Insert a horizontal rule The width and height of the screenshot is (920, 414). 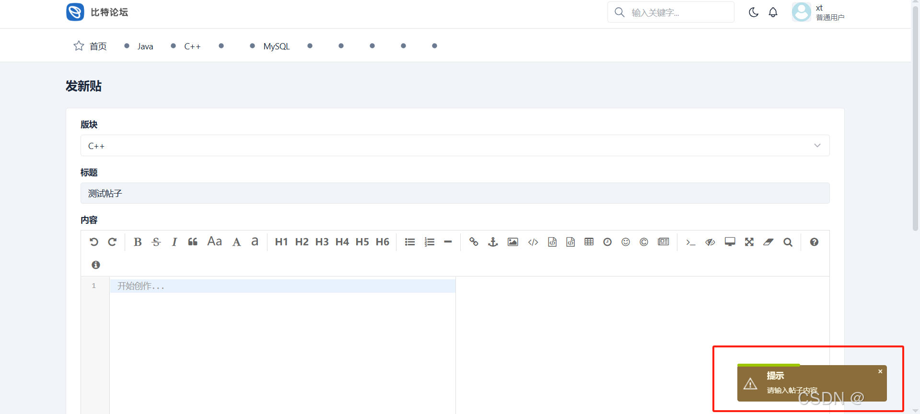pyautogui.click(x=448, y=242)
